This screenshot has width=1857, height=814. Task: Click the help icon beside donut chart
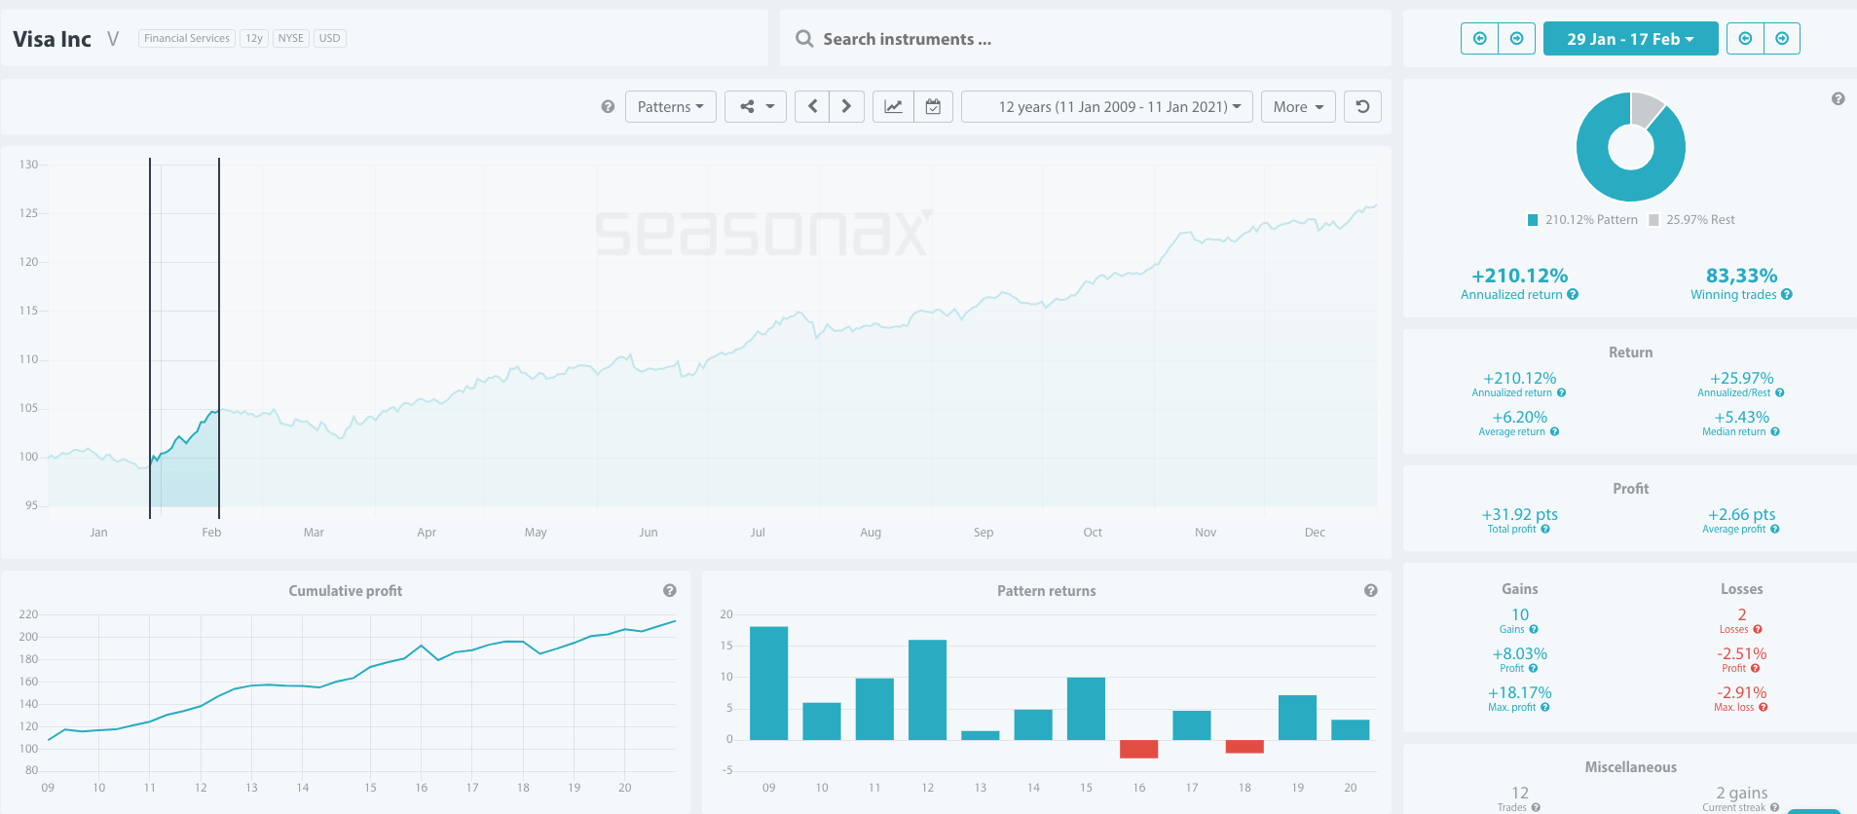tap(1838, 98)
